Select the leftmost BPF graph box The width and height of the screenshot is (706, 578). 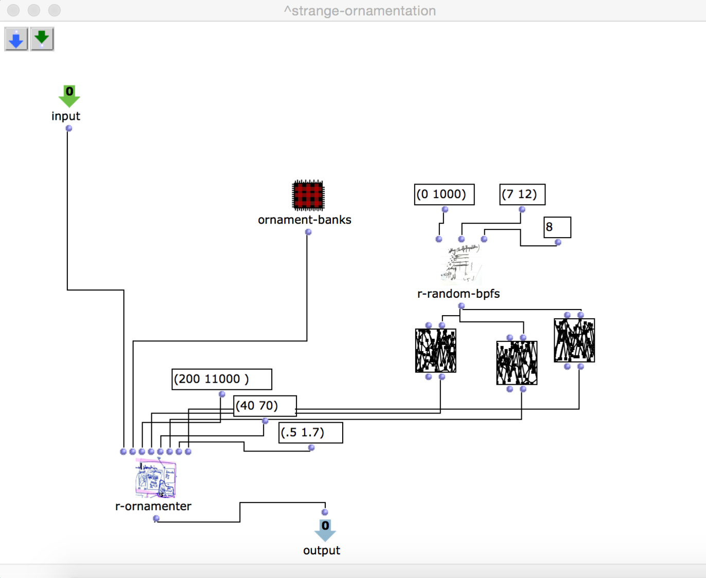click(435, 351)
